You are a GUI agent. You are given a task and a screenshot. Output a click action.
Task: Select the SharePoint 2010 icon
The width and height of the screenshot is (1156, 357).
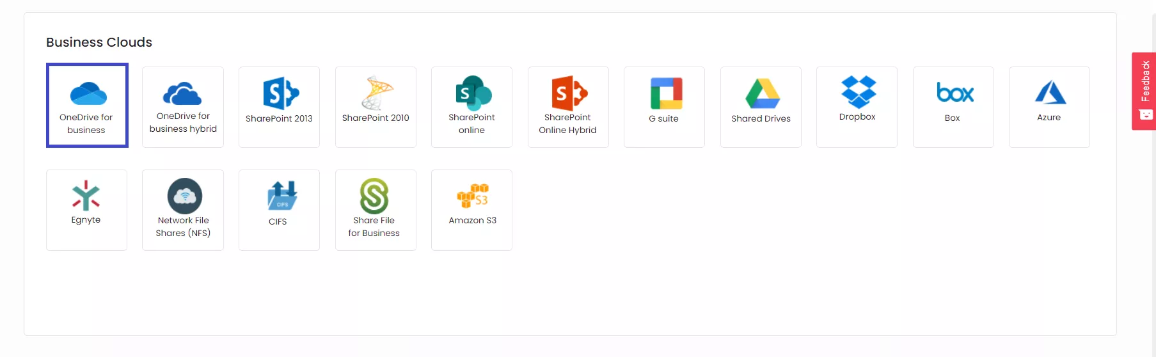tap(377, 93)
